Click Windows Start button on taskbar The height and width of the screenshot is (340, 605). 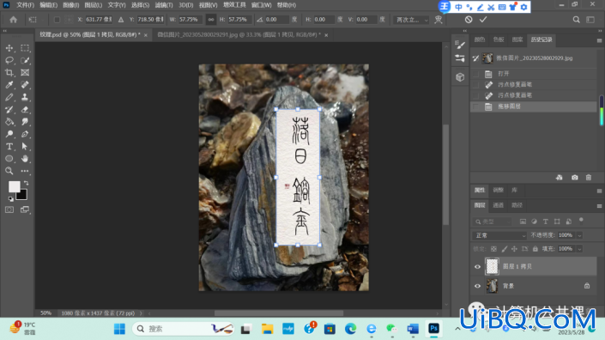[119, 329]
